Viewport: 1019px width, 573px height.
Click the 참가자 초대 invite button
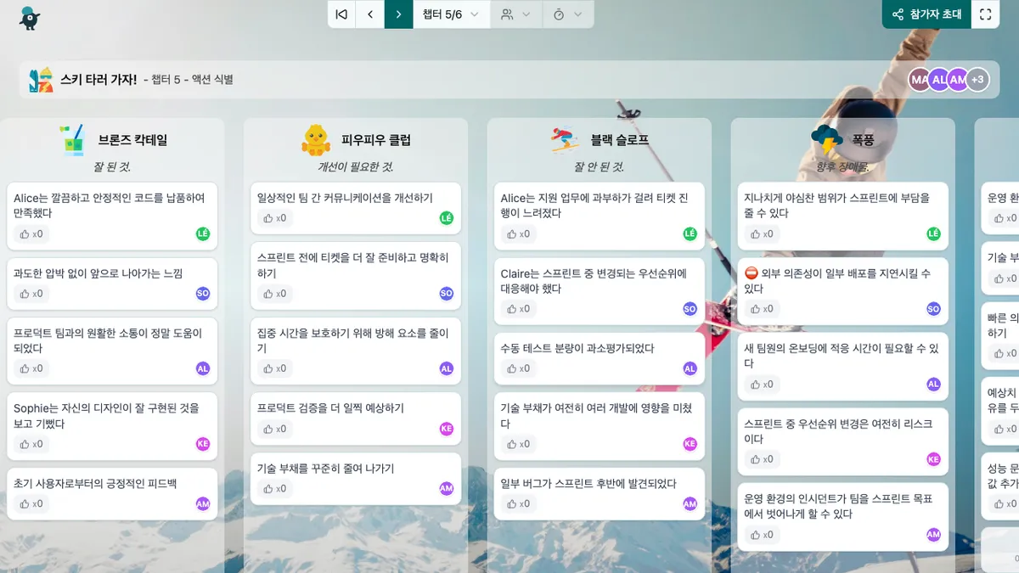(926, 14)
